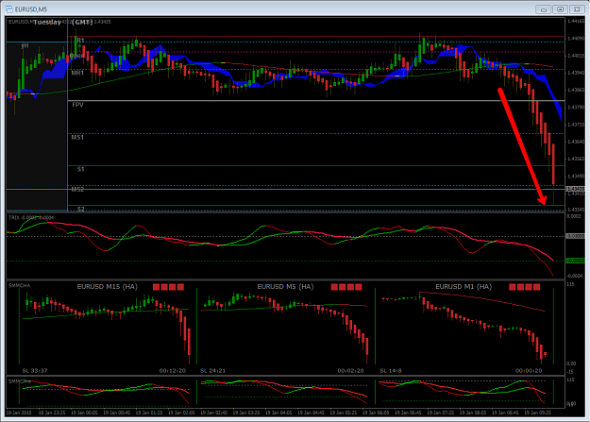
Task: Click the SL 14:8 readout
Action: tap(391, 370)
